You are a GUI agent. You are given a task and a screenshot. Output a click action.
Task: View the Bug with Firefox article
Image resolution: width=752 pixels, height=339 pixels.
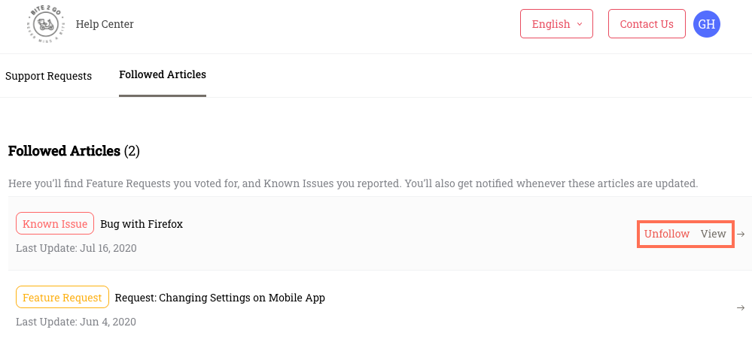[x=713, y=234]
